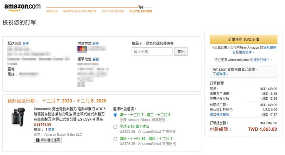Click the Amazon.com logo
Image resolution: width=285 pixels, height=155 pixels.
click(22, 7)
